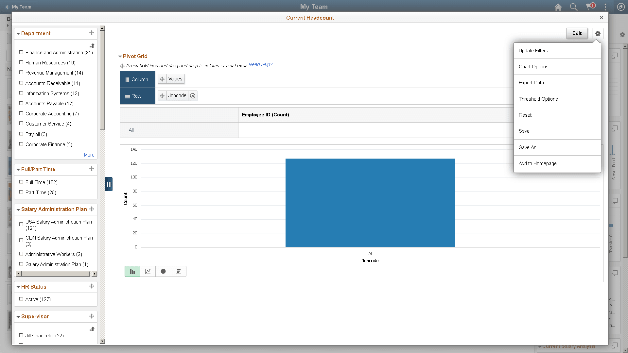Image resolution: width=628 pixels, height=353 pixels.
Task: Choose Export Data from options menu
Action: click(531, 83)
